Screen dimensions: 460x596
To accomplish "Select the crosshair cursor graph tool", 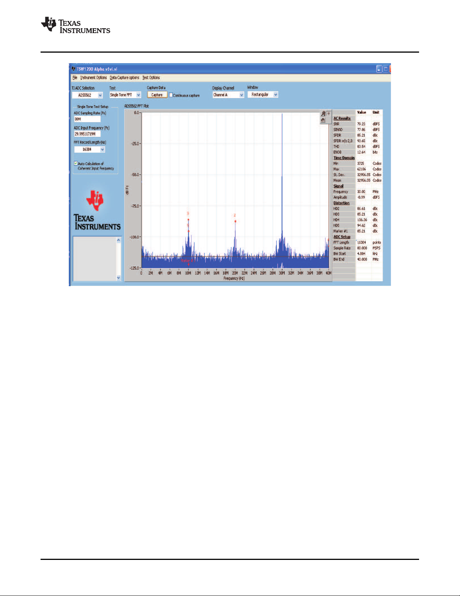I will [329, 114].
